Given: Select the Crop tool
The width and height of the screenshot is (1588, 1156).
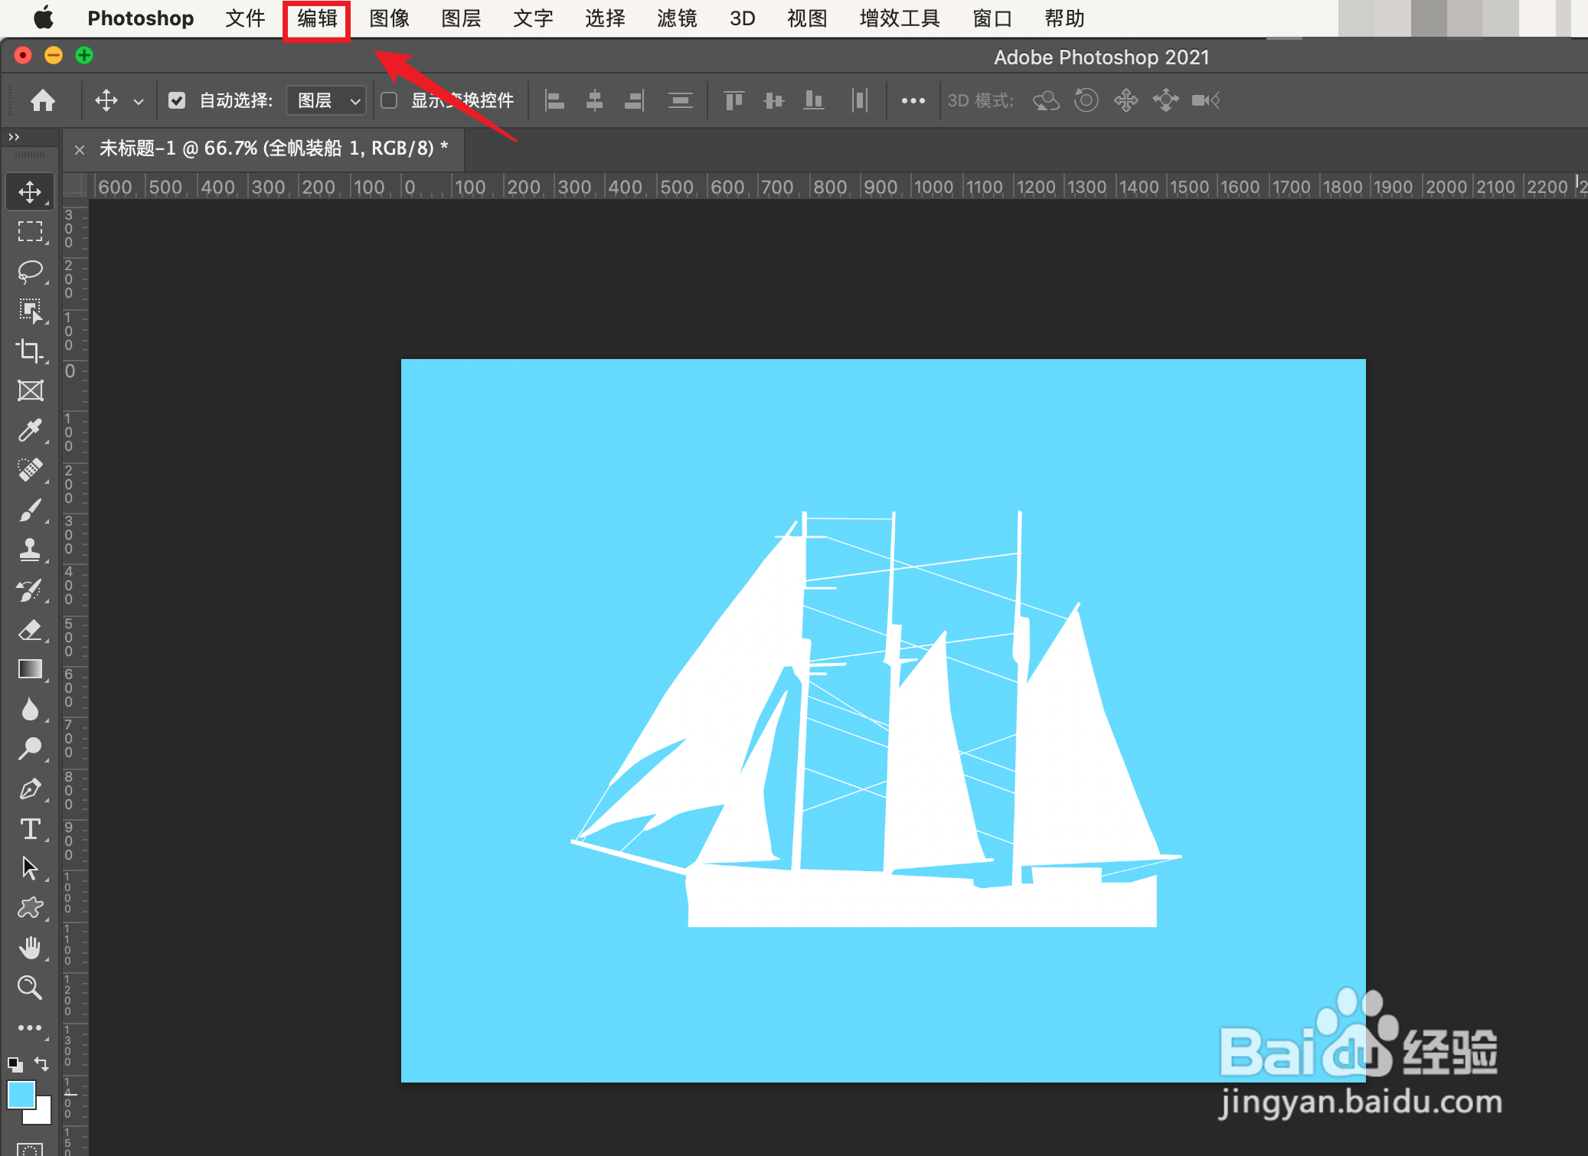Looking at the screenshot, I should point(30,351).
